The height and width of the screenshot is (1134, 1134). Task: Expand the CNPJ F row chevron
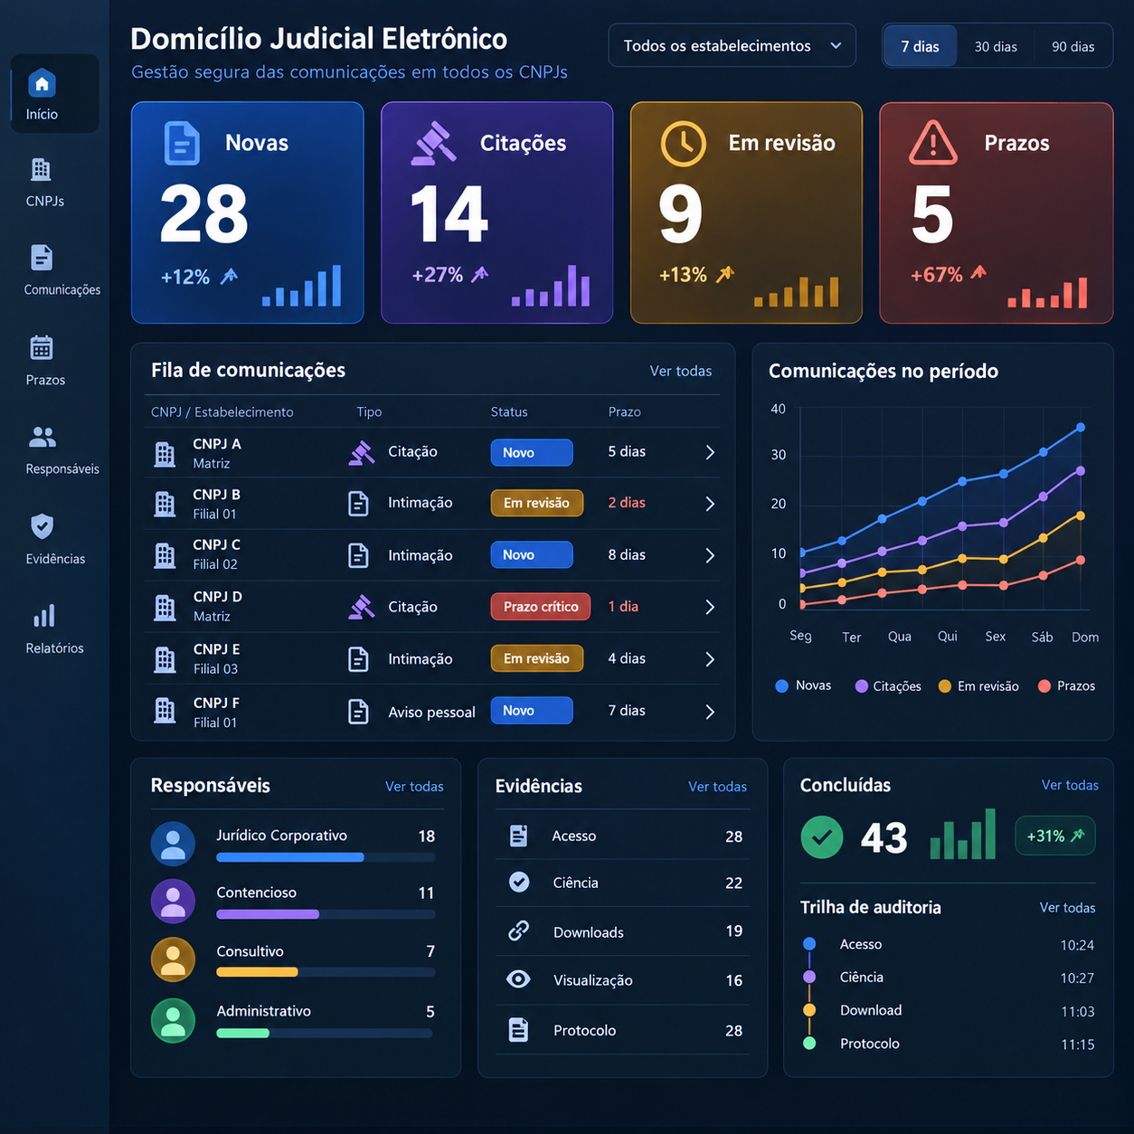point(710,712)
